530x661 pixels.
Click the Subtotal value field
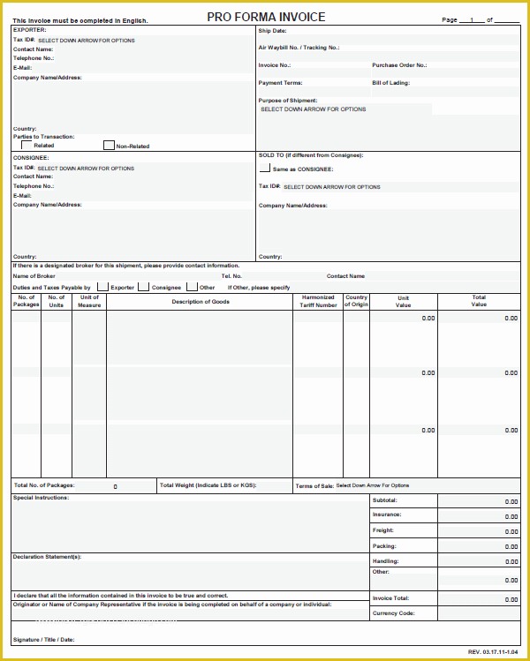479,501
